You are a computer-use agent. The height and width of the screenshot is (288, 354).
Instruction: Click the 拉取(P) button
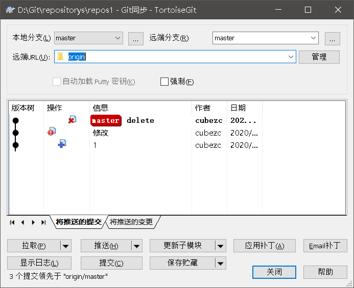(x=34, y=246)
